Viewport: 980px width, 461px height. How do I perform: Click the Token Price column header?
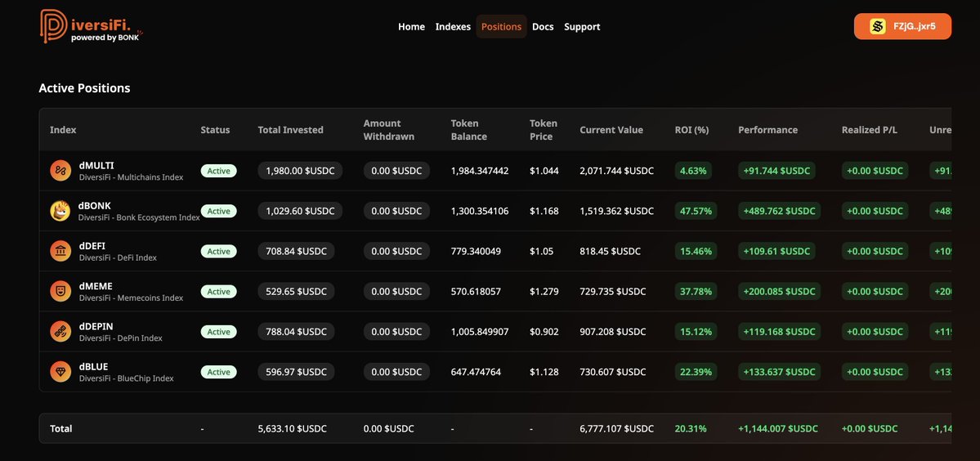tap(543, 130)
